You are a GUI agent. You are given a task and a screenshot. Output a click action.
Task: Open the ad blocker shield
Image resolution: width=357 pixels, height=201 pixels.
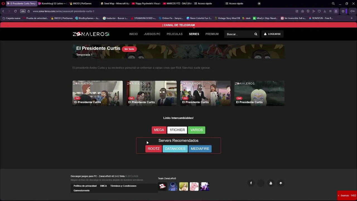tap(308, 11)
